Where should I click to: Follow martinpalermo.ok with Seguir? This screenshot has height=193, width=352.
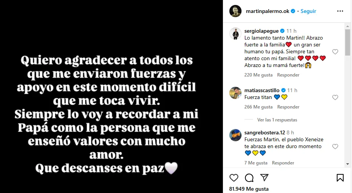(308, 11)
